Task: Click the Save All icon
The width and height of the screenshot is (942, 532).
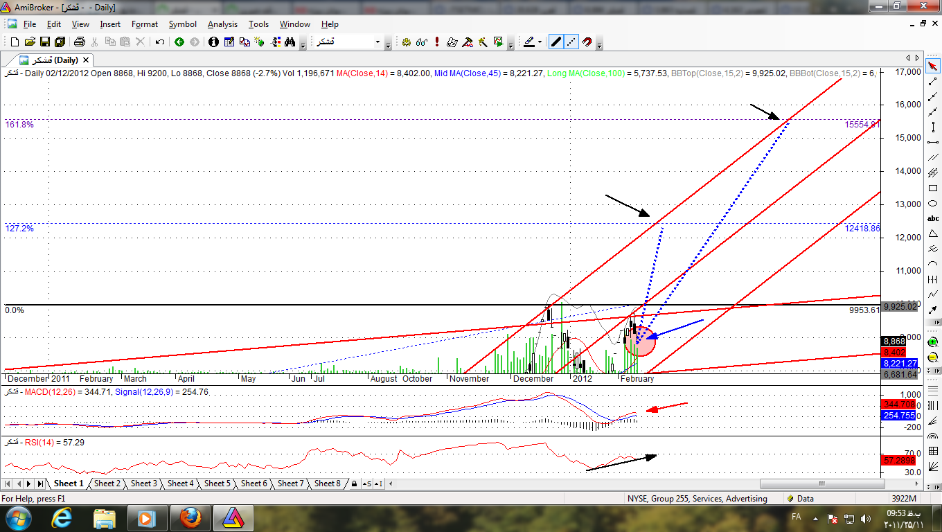Action: tap(60, 42)
